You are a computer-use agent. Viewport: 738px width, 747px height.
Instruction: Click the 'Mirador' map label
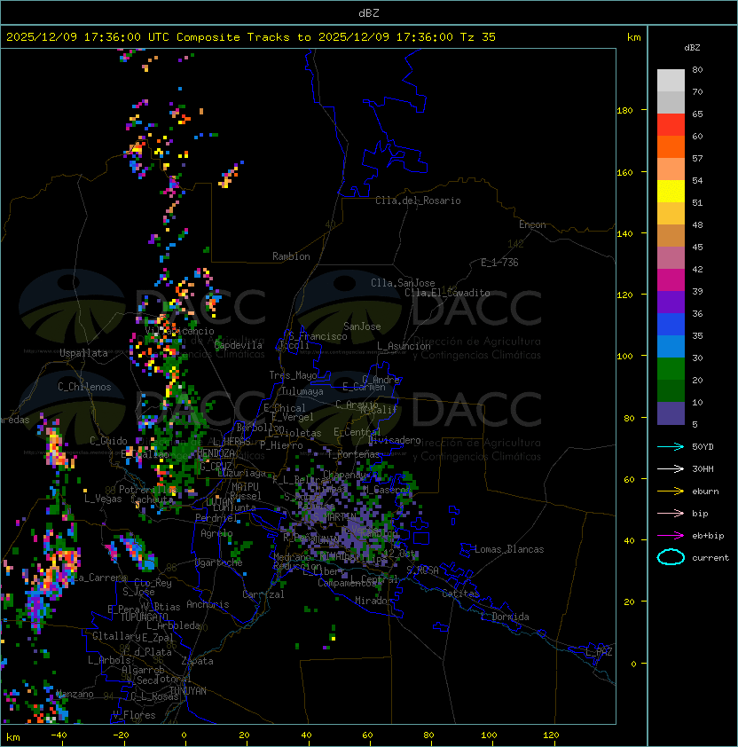tap(373, 601)
